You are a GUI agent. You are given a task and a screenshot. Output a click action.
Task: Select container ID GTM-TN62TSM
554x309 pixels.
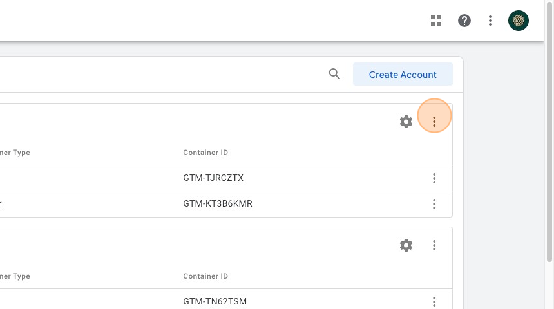(215, 301)
